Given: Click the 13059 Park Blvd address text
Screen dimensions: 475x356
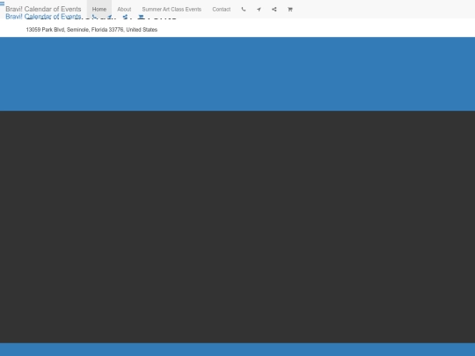Looking at the screenshot, I should click(x=91, y=30).
